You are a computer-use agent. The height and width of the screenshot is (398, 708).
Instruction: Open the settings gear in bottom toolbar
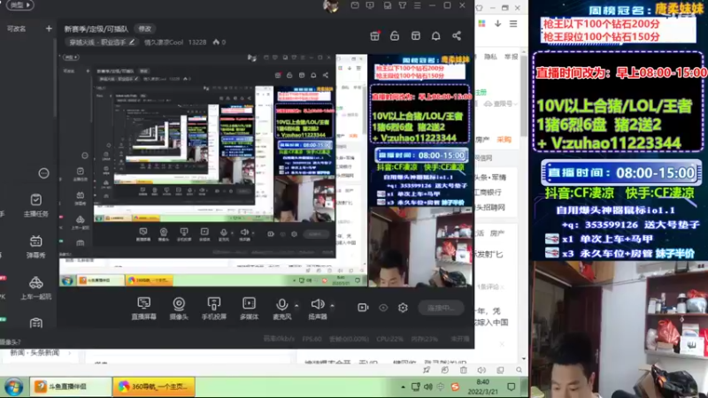403,307
